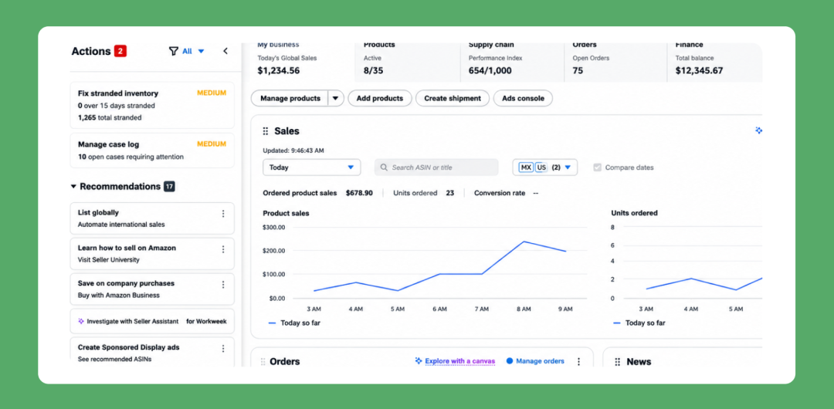Viewport: 834px width, 409px height.
Task: Expand the Manage products split-button arrow
Action: tap(336, 99)
